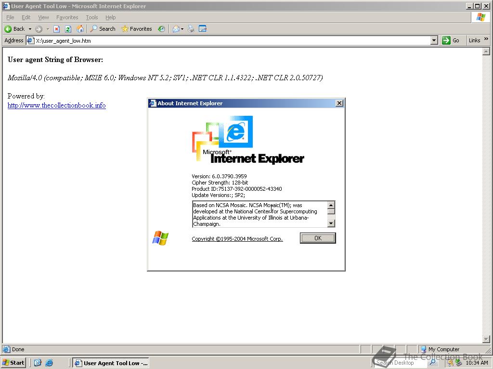Image resolution: width=493 pixels, height=369 pixels.
Task: Click the Refresh page icon
Action: coord(68,29)
